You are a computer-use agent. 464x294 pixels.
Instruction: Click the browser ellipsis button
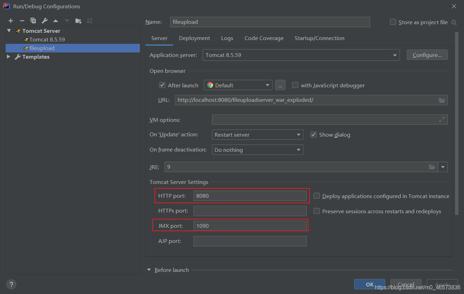pos(280,85)
